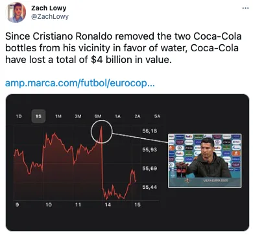Select the 1A time range
Image resolution: width=253 pixels, height=235 pixels.
coord(117,116)
